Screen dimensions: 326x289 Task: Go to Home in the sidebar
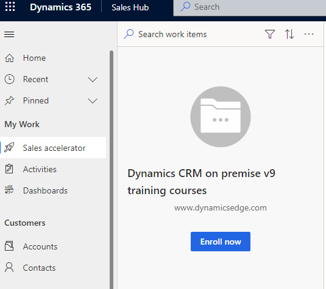tap(53, 58)
